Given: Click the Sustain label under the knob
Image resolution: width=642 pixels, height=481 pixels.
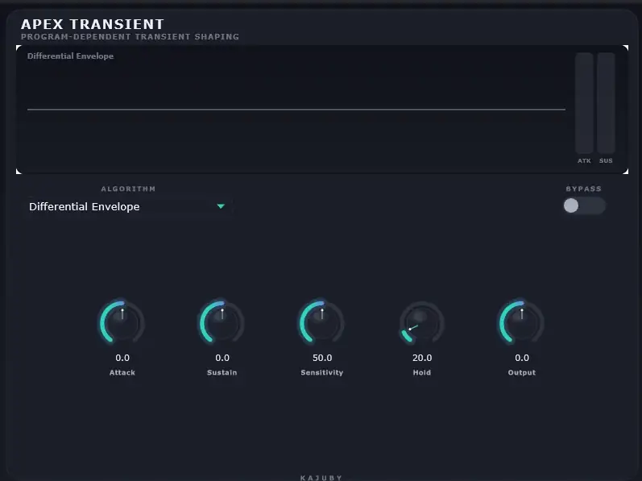Looking at the screenshot, I should (222, 372).
